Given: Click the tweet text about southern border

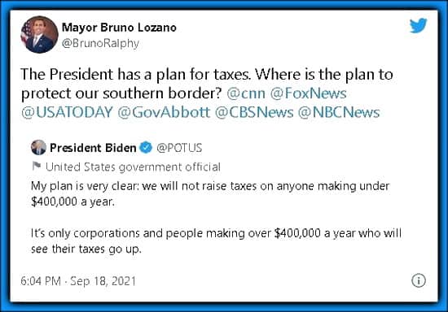Looking at the screenshot, I should (207, 93).
